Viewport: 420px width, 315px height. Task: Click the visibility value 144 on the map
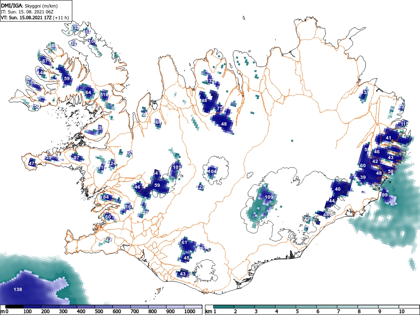coord(41,73)
